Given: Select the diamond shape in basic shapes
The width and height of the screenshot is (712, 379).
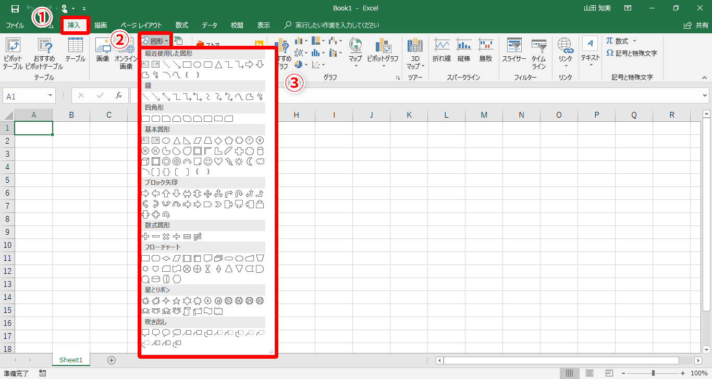Looking at the screenshot, I should (x=218, y=141).
